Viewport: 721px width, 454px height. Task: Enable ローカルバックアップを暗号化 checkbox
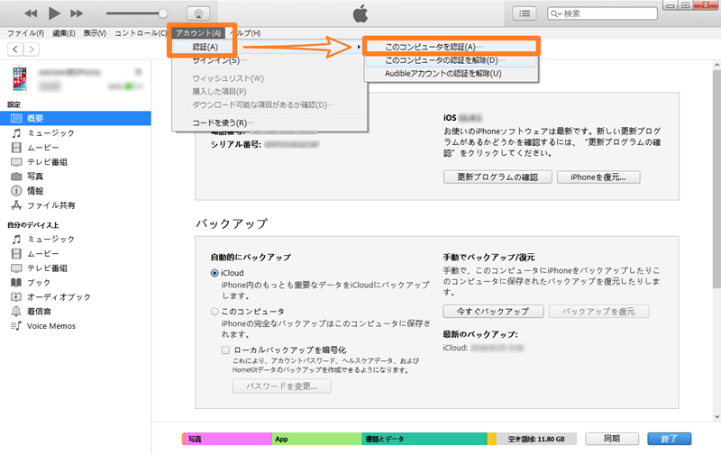225,350
